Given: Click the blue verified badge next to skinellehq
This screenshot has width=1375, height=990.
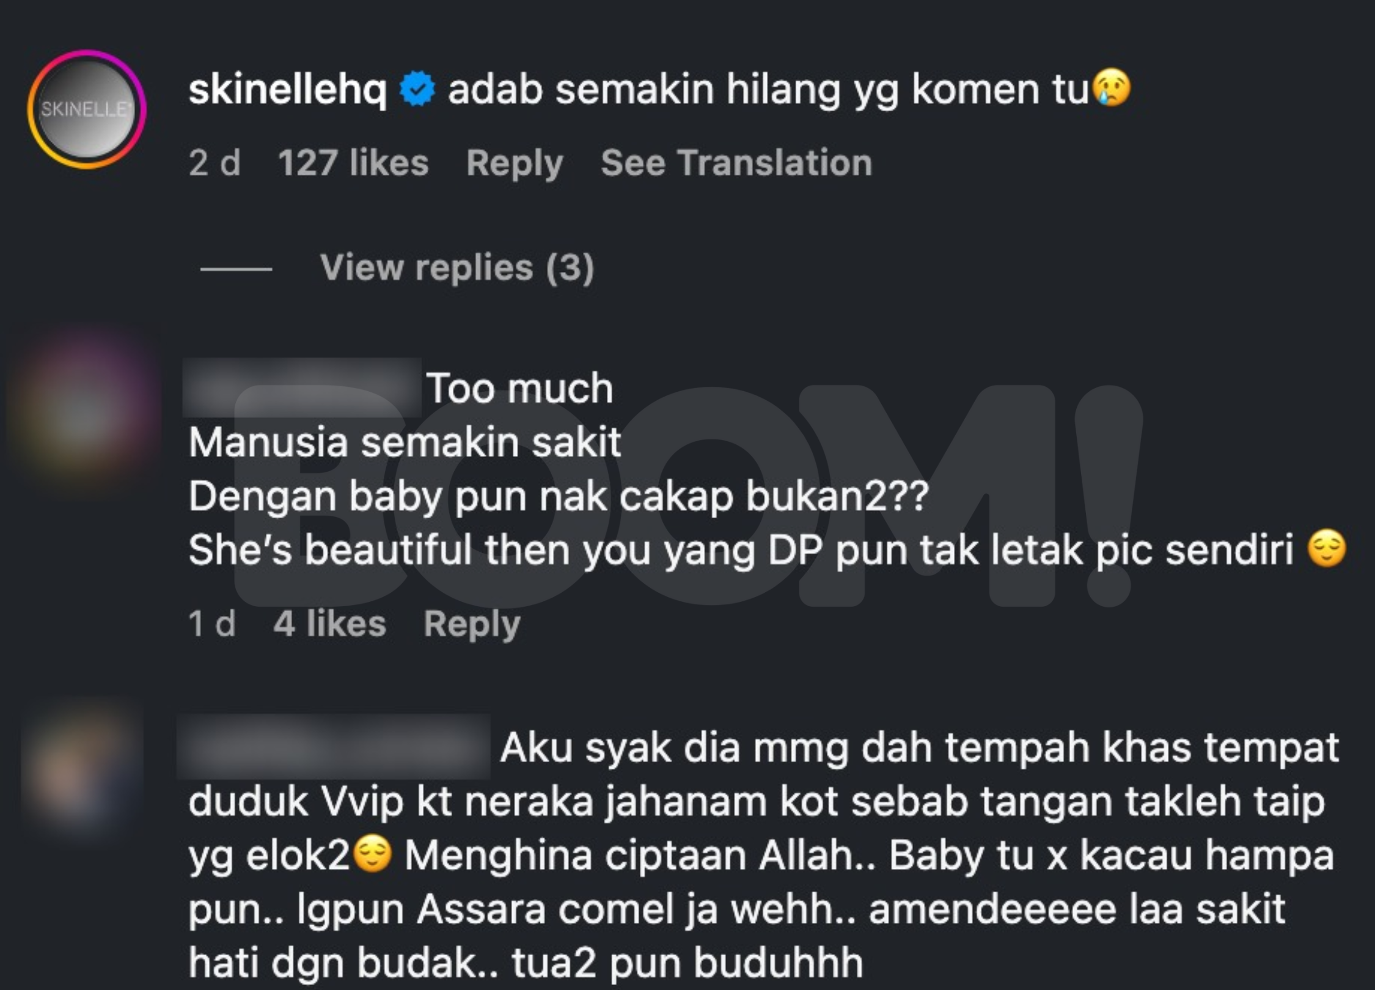Looking at the screenshot, I should (x=417, y=89).
